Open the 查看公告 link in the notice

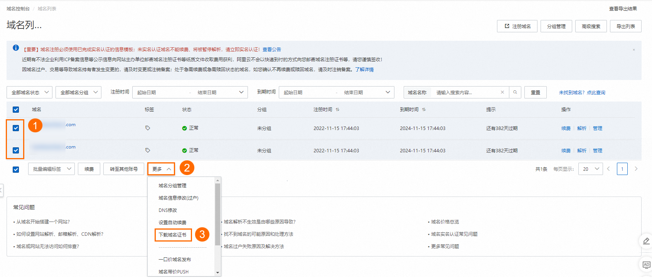(272, 50)
